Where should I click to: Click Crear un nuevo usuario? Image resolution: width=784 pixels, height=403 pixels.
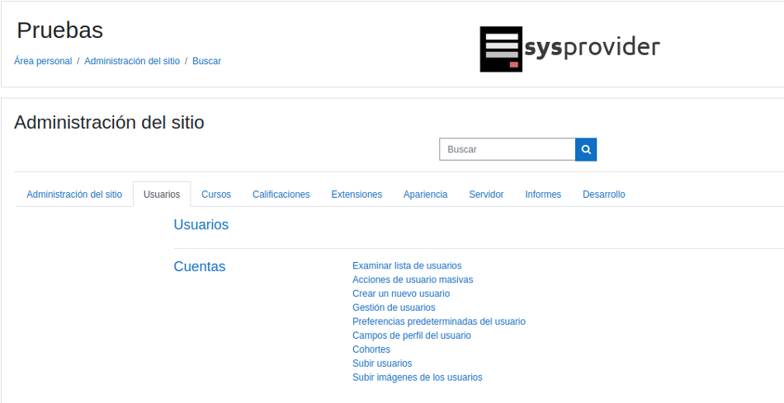click(x=401, y=294)
